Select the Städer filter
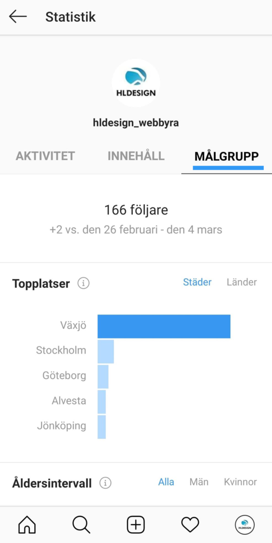Image resolution: width=272 pixels, height=543 pixels. [x=197, y=282]
